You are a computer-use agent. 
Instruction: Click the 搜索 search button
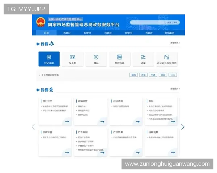169,22
